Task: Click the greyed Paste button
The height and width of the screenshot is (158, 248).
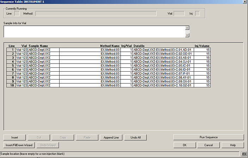Action: [87, 138]
